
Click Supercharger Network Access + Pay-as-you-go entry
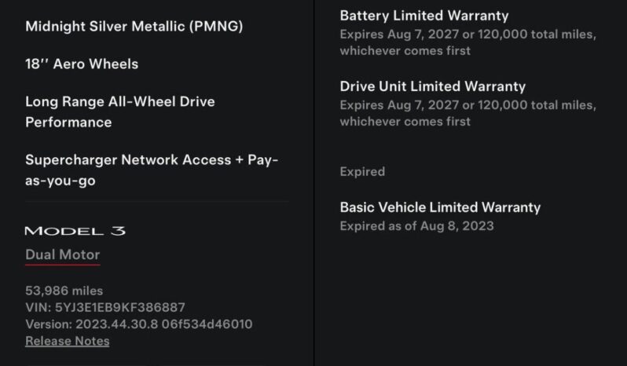tap(152, 170)
